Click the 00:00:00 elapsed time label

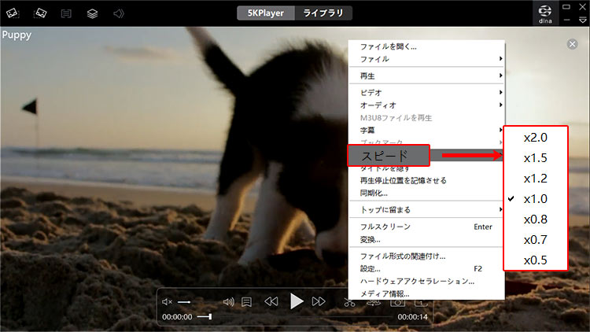click(177, 317)
